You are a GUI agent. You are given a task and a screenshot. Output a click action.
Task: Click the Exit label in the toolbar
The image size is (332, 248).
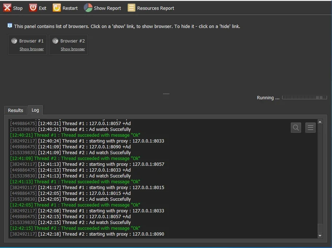click(x=43, y=8)
